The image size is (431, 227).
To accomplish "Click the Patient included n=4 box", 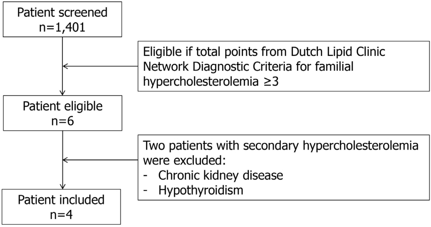I will [62, 207].
